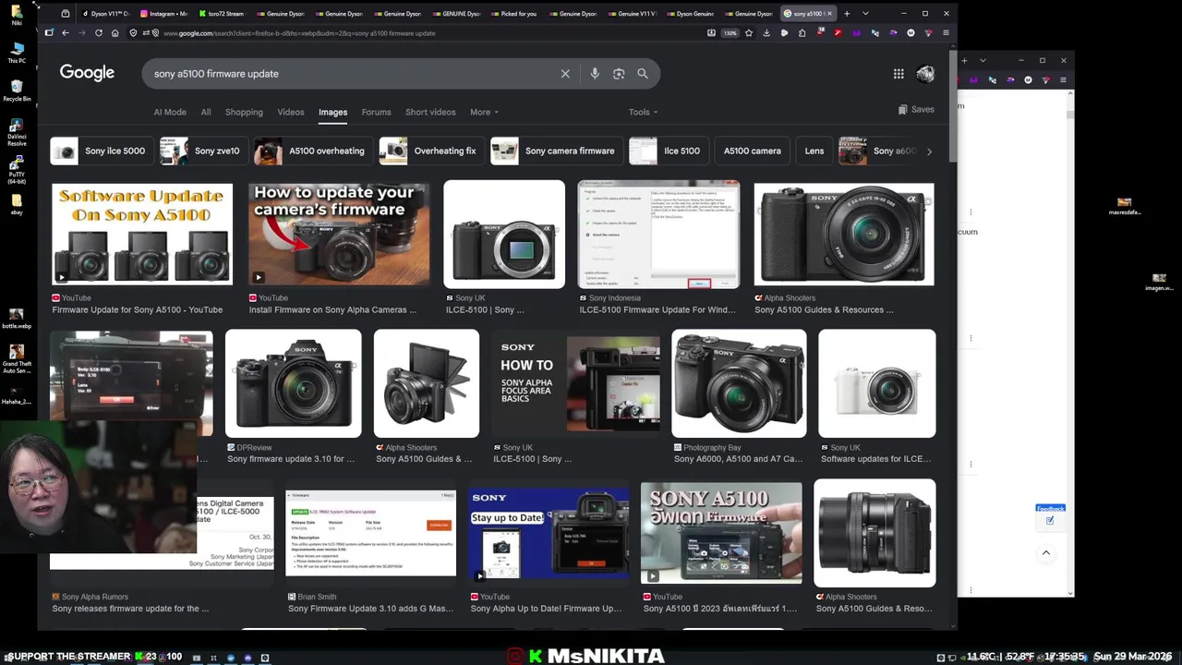The width and height of the screenshot is (1182, 665).
Task: Switch to the toro72 Stream browser tab
Action: point(223,14)
